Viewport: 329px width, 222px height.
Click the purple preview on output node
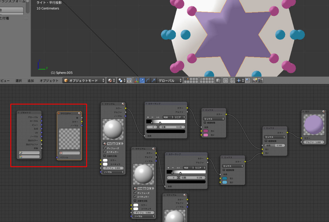[314, 125]
